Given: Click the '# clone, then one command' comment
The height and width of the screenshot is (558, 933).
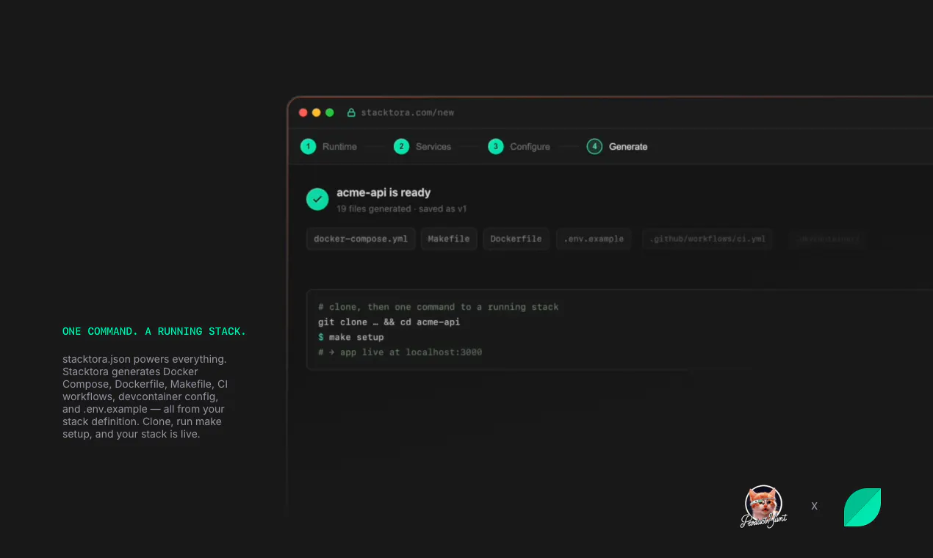Looking at the screenshot, I should [439, 307].
